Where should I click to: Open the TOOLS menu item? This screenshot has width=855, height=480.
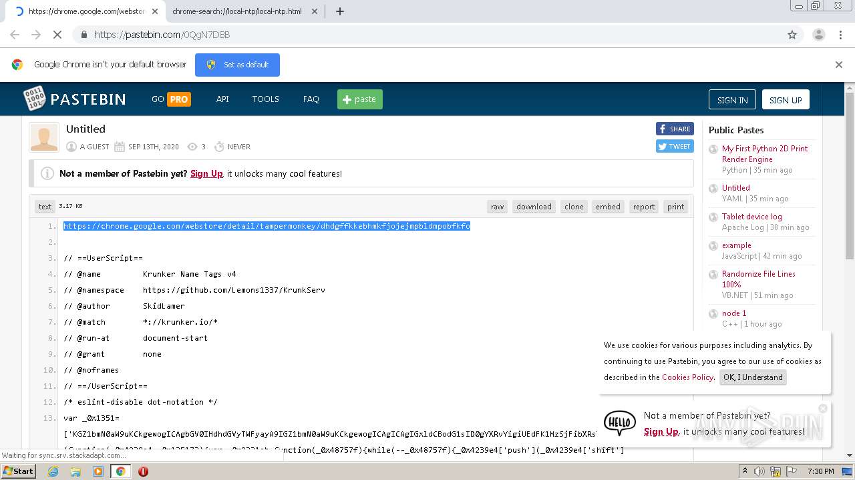click(265, 99)
